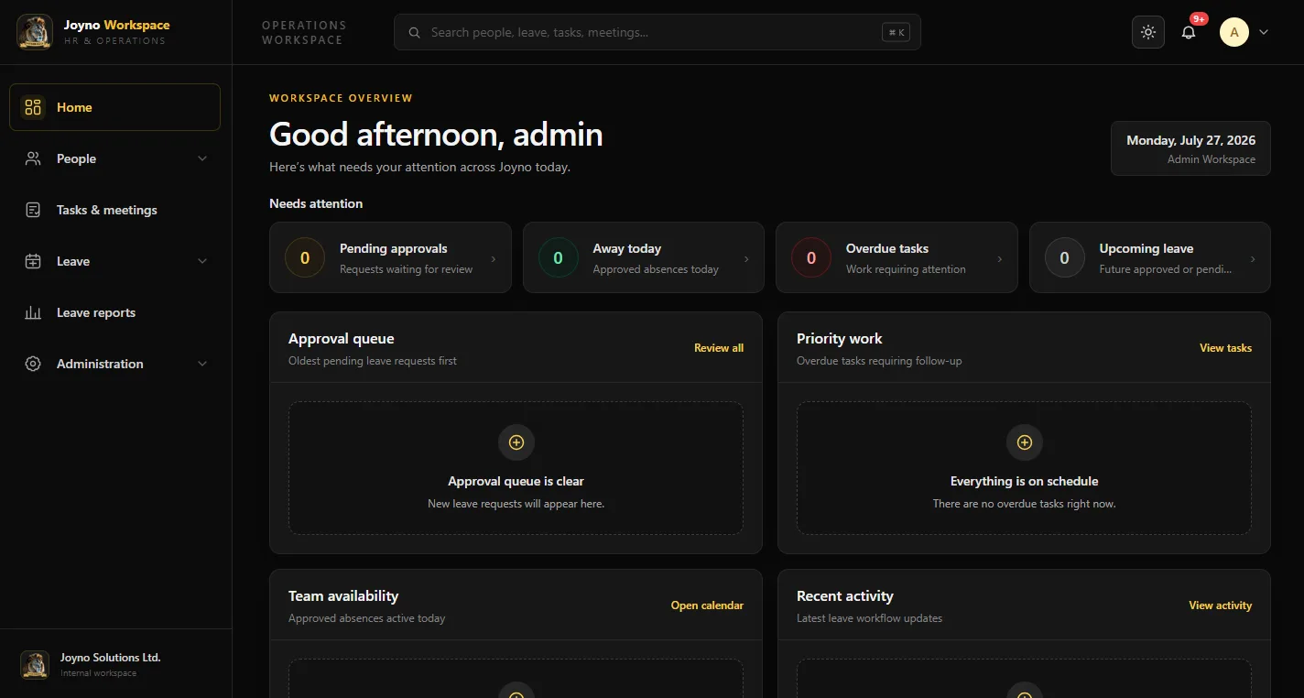
Task: Click the Upcoming leave count circle
Action: (x=1064, y=257)
